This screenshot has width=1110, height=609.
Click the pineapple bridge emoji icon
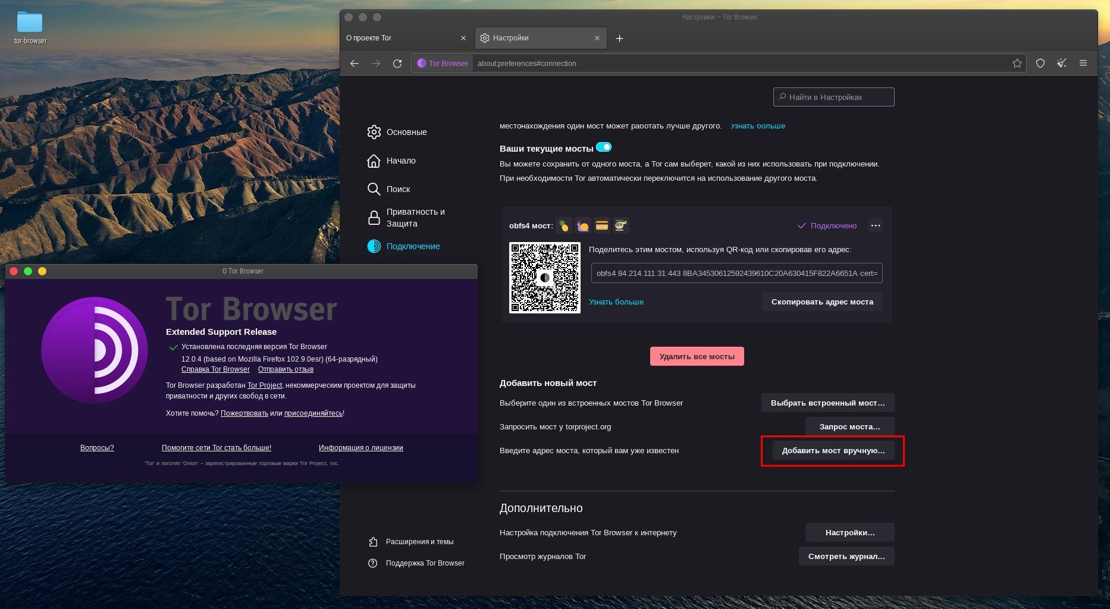tap(563, 225)
